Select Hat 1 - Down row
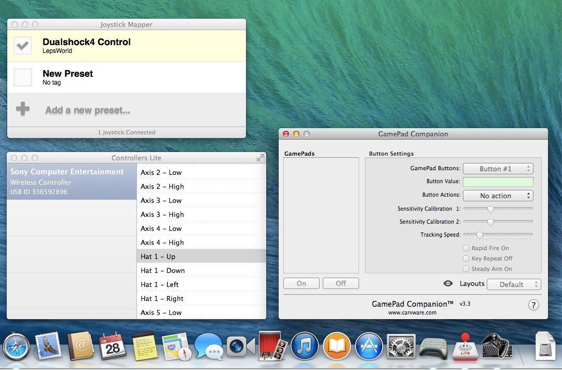Image resolution: width=562 pixels, height=370 pixels. pyautogui.click(x=201, y=270)
